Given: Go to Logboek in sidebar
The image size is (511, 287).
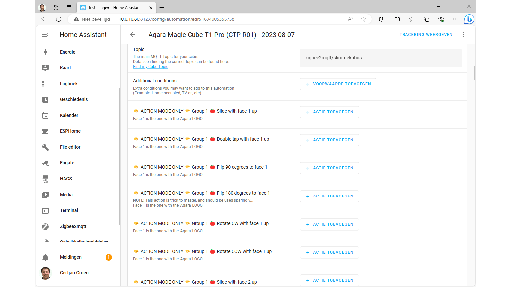Looking at the screenshot, I should pyautogui.click(x=69, y=84).
